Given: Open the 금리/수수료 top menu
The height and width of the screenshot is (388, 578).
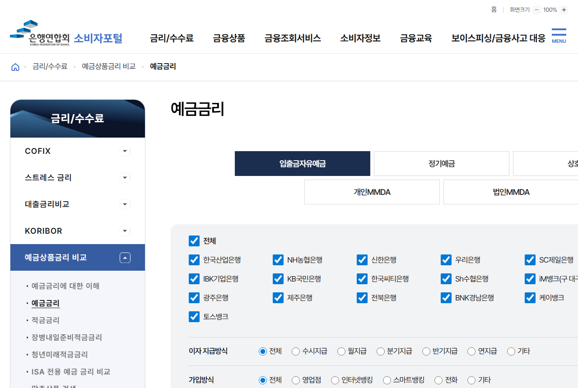Looking at the screenshot, I should (x=172, y=38).
